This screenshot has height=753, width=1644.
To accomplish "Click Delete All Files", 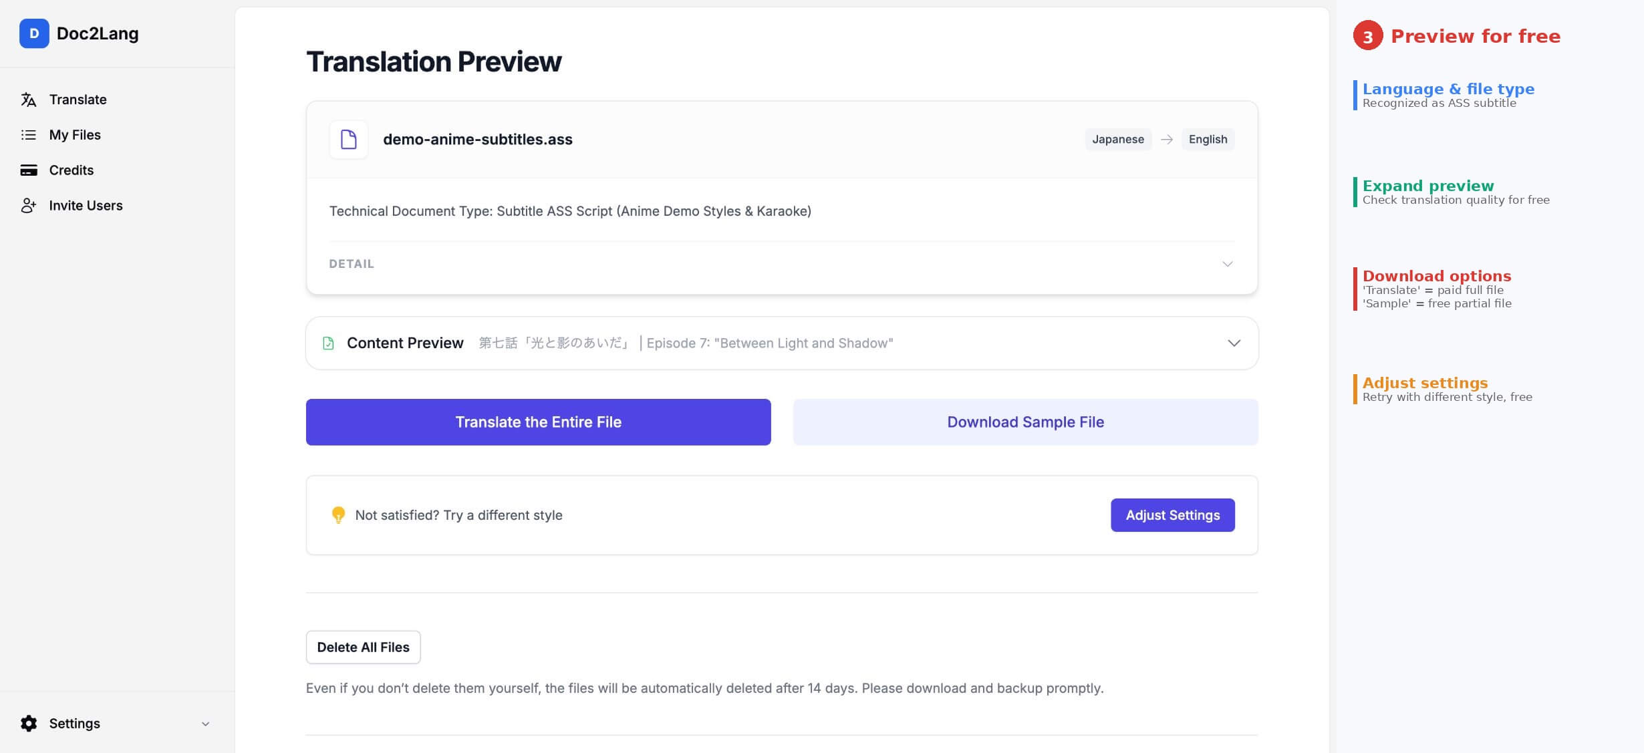I will [363, 647].
